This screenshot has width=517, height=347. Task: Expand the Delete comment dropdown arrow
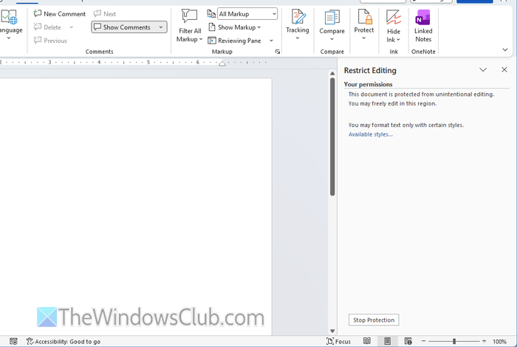pos(71,27)
